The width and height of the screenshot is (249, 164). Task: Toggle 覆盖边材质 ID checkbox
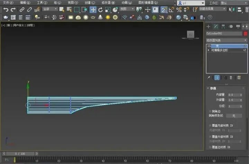coord(210,147)
